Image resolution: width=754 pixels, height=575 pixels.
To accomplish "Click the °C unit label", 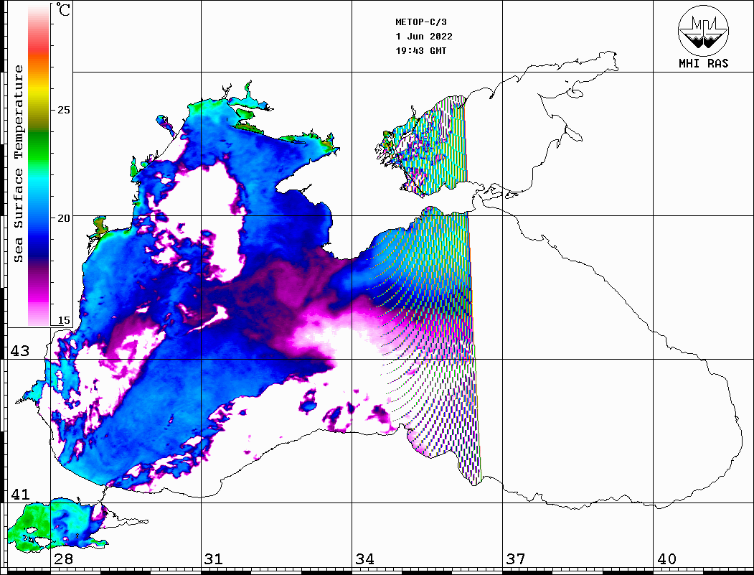I will (x=63, y=9).
